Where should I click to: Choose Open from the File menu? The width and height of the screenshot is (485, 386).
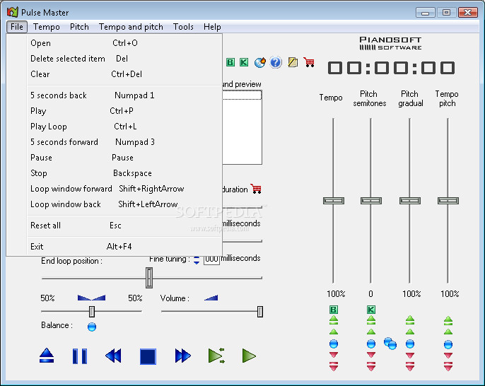(x=124, y=43)
